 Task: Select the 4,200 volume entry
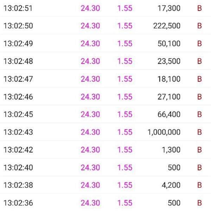171,185
